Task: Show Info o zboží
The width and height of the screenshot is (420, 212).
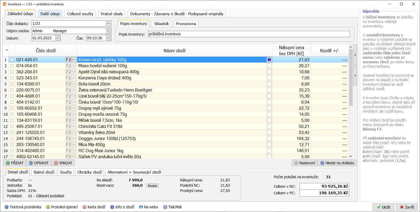Action: [x=122, y=207]
